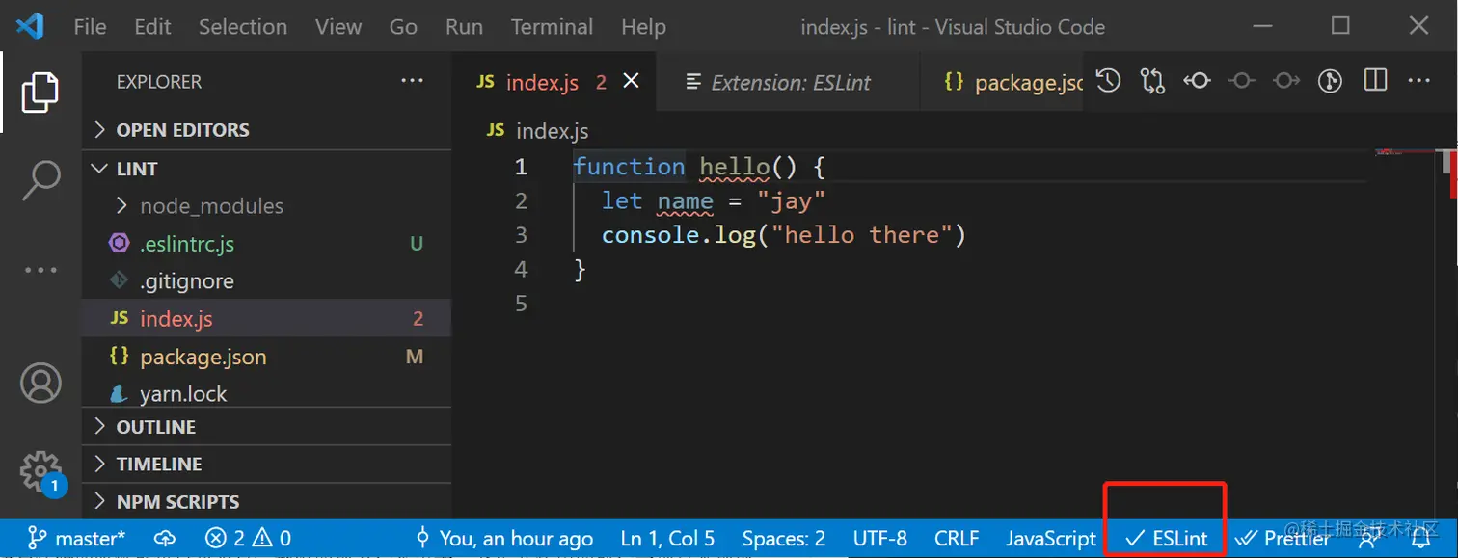Open package.json in the explorer
The height and width of the screenshot is (558, 1458).
(267, 357)
